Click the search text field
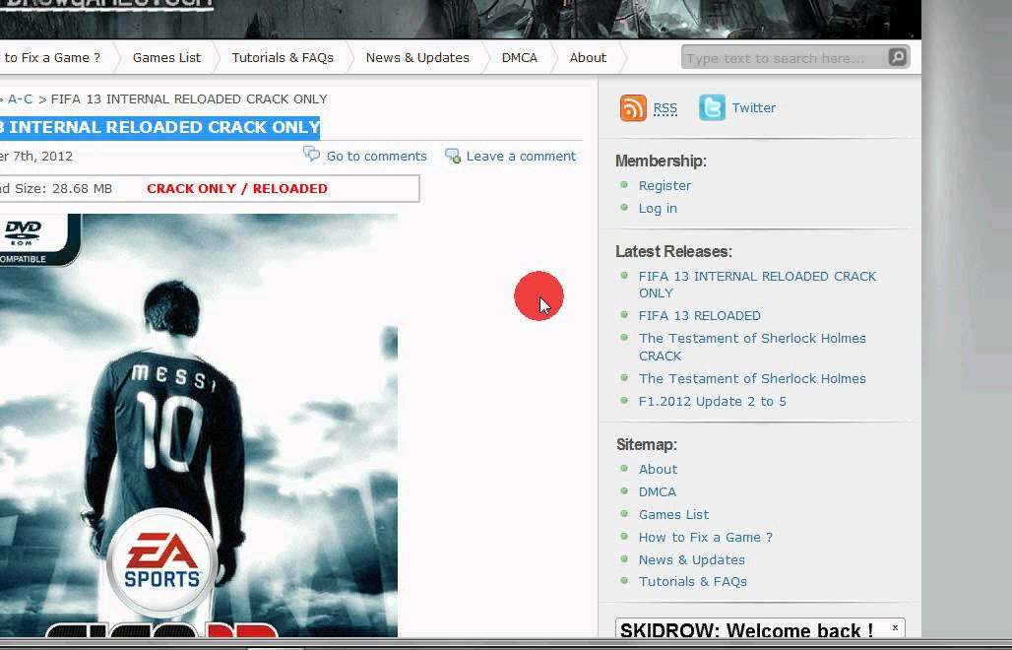Viewport: 1012px width, 650px height. pyautogui.click(x=785, y=57)
